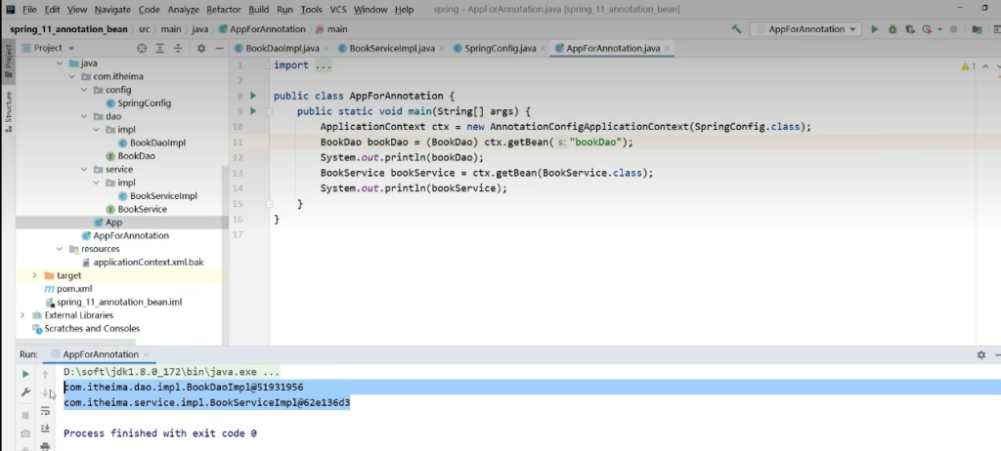
Task: Expand the target folder in project tree
Action: point(36,276)
